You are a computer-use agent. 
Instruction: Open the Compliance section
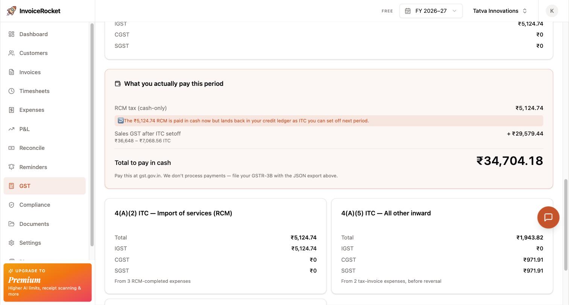coord(45,205)
